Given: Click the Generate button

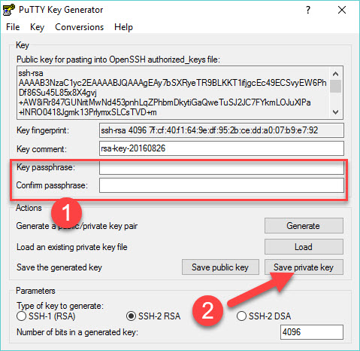Looking at the screenshot, I should pos(304,226).
